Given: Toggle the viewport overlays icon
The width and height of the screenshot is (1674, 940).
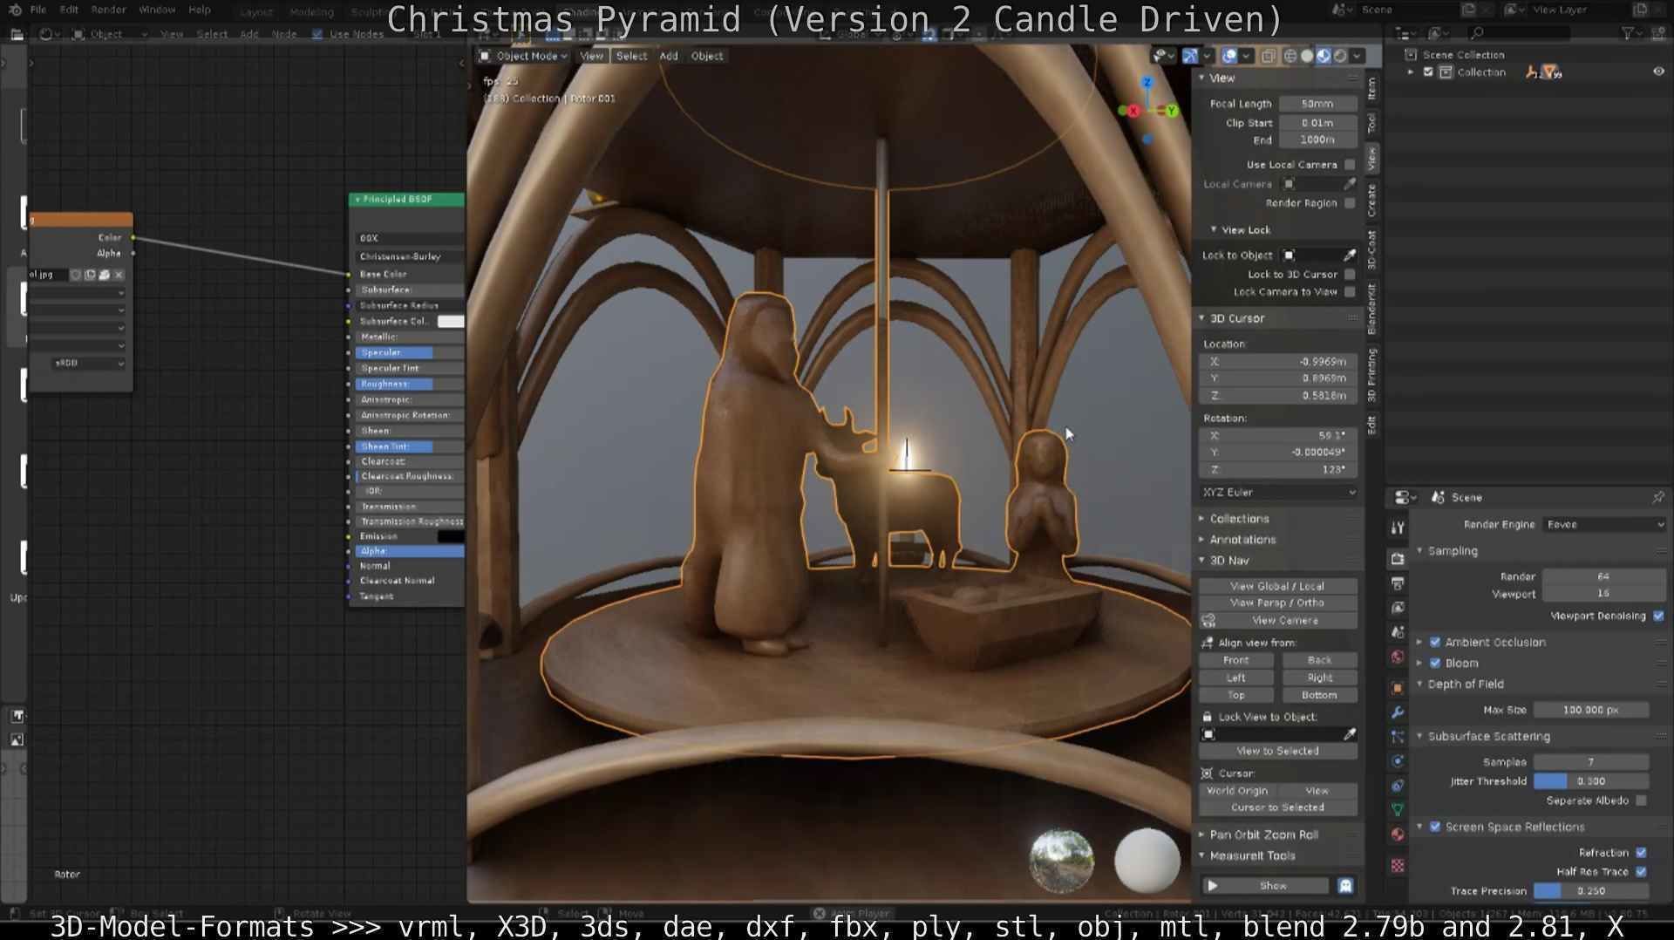Looking at the screenshot, I should [1229, 56].
